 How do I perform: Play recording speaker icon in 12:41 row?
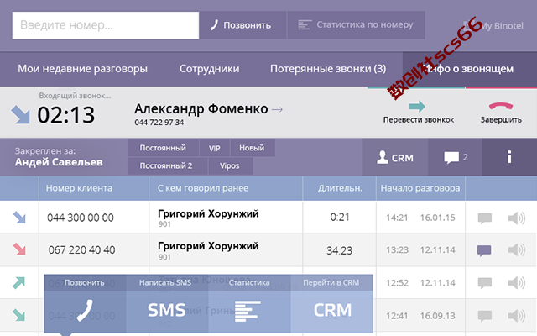click(517, 316)
